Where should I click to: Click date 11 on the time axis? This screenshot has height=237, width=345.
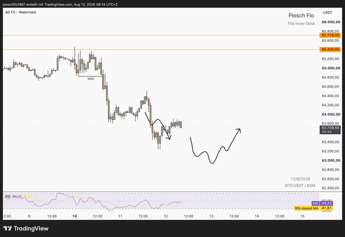tap(120, 216)
